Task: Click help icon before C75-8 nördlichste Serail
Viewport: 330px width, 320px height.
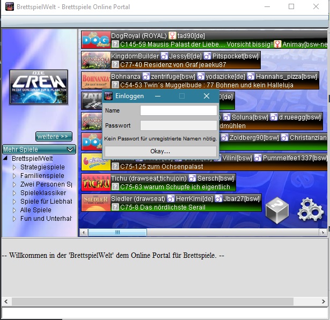Action: tap(115, 207)
